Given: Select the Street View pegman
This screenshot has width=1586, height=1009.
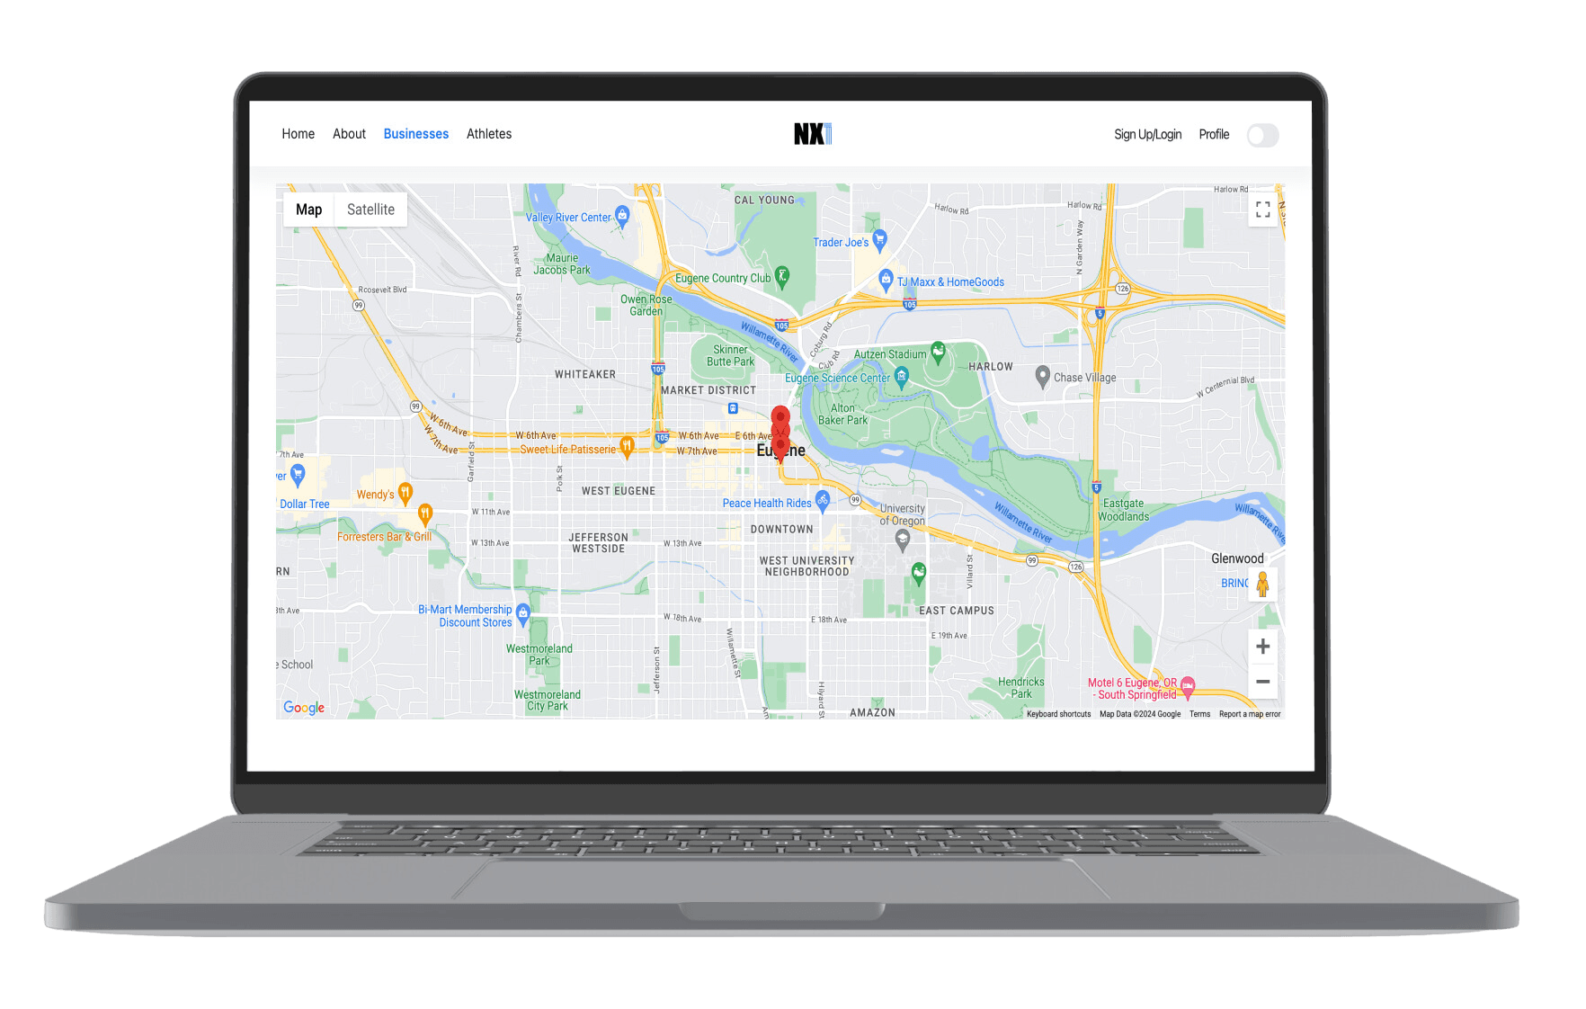Looking at the screenshot, I should [x=1262, y=585].
